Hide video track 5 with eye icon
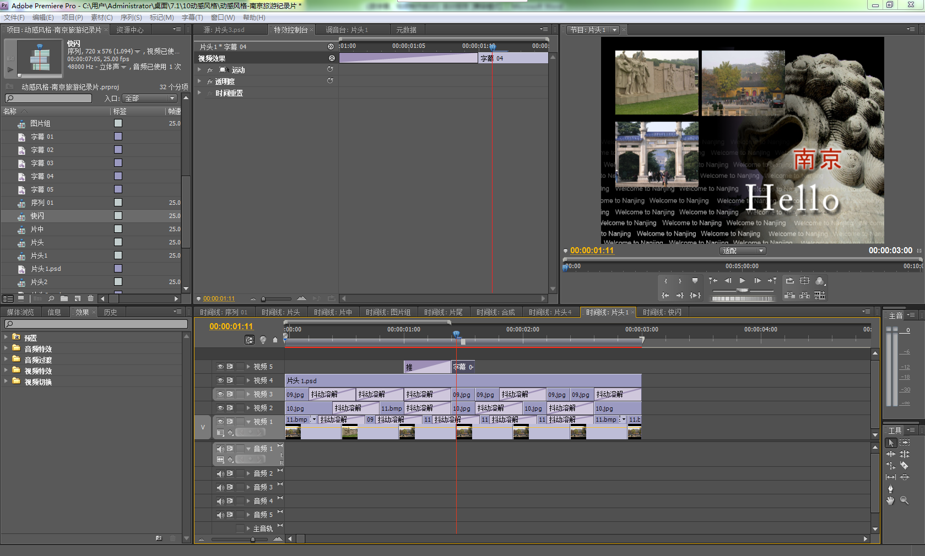The height and width of the screenshot is (556, 925). [x=220, y=367]
